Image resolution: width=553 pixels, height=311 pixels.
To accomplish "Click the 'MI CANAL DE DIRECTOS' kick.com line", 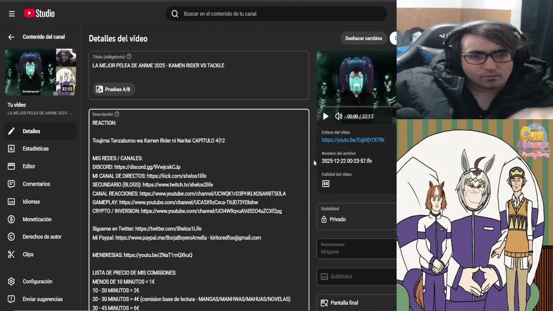I will pos(149,176).
